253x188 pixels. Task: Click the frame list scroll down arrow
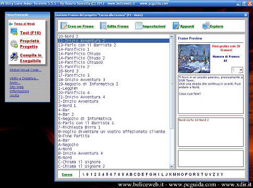(172, 166)
